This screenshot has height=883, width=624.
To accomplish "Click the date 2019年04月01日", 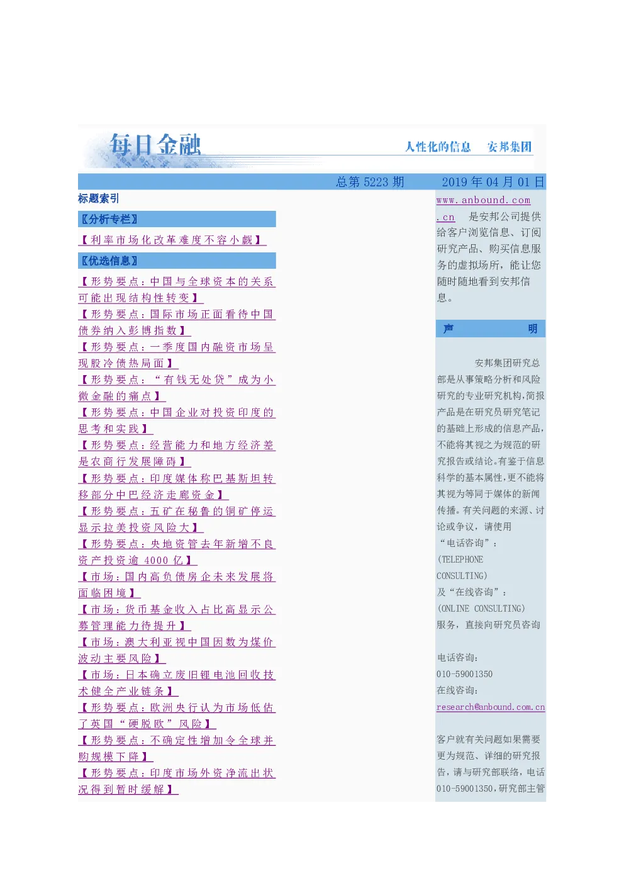I will click(x=493, y=182).
